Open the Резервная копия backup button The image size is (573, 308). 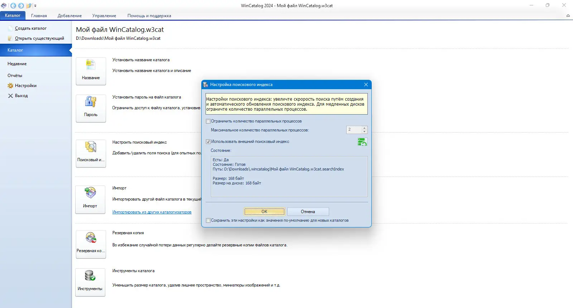[91, 244]
